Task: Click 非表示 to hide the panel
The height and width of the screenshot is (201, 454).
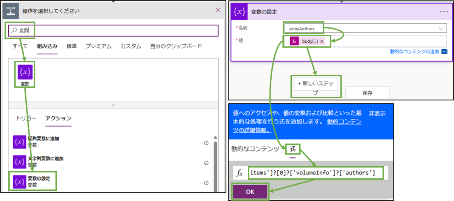Action: [378, 113]
